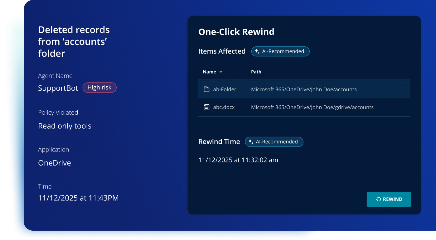Click the incident time 11:43PM value
The image size is (436, 240).
click(x=78, y=198)
